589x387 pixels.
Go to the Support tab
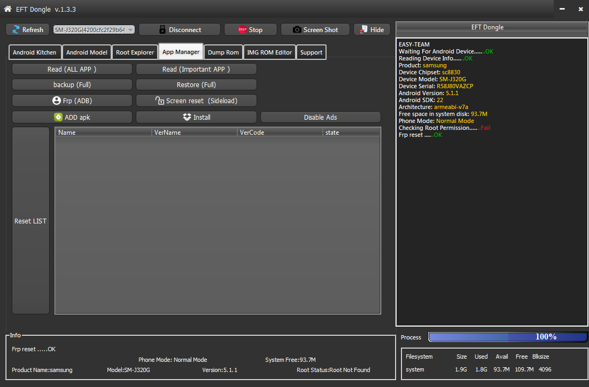coord(311,52)
